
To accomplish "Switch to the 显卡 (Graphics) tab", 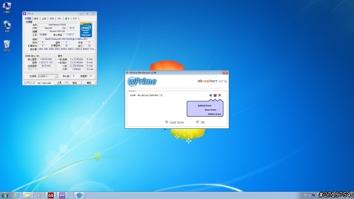I will click(x=67, y=18).
